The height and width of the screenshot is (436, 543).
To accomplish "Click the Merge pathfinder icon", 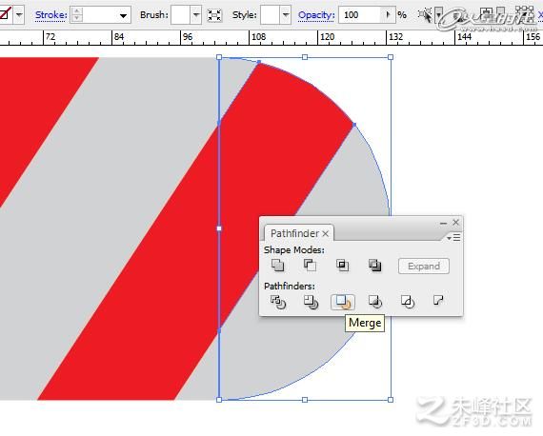I will pos(343,302).
